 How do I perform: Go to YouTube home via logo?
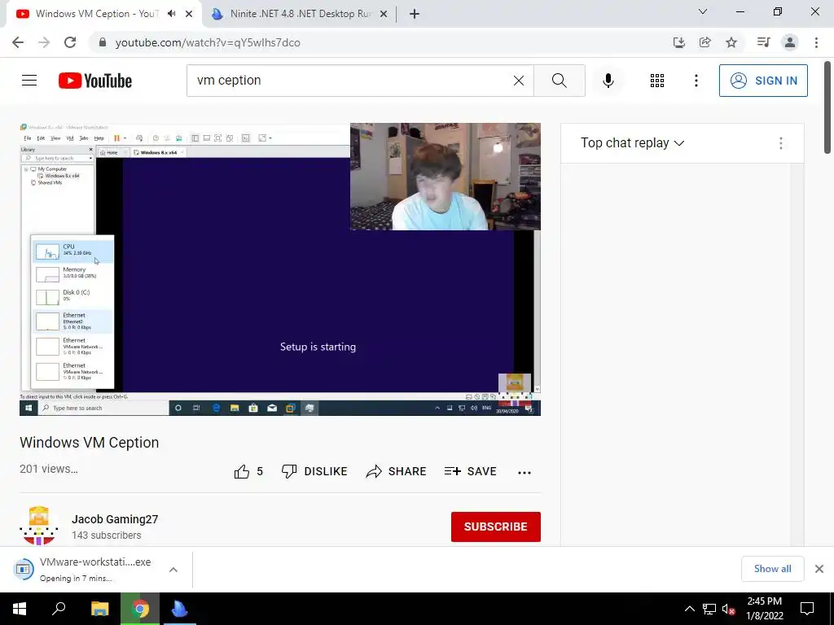click(95, 81)
